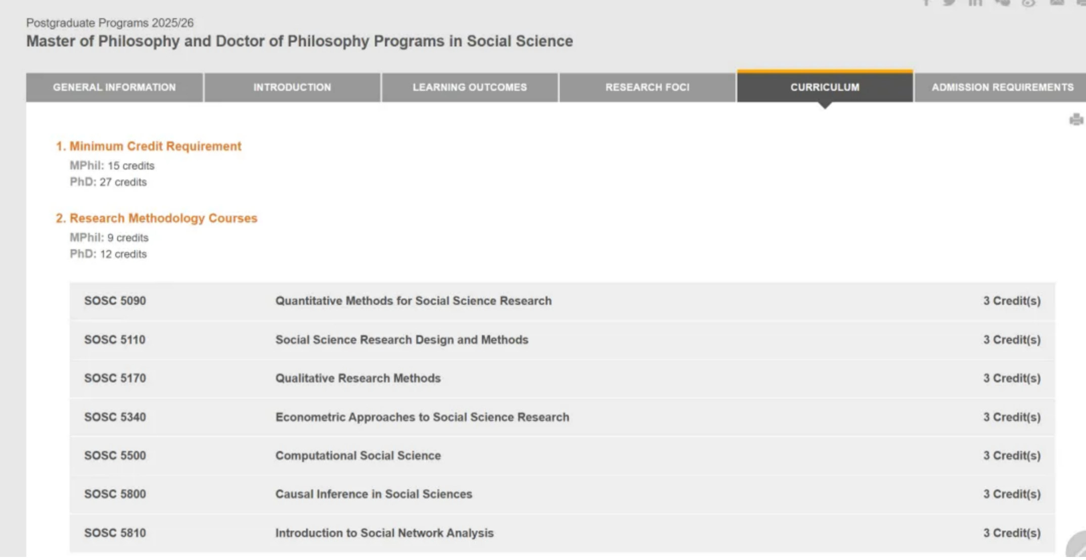Share the page on Facebook
This screenshot has height=560, width=1086.
926,3
